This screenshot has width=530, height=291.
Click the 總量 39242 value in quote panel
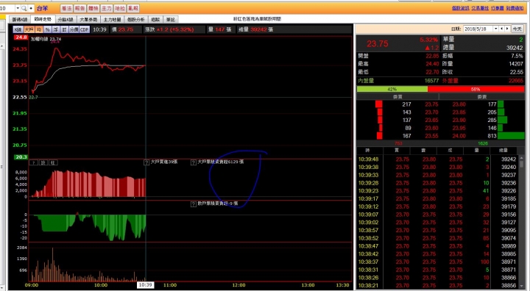(x=515, y=48)
